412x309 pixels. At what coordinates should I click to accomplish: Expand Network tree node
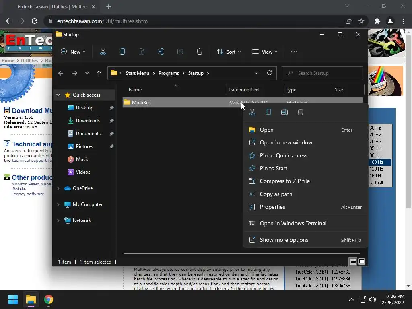click(58, 220)
